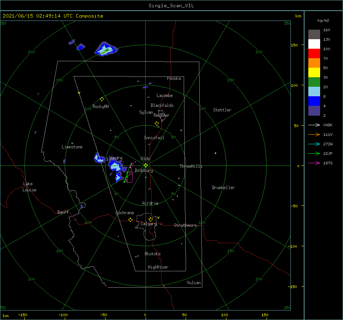343x320 pixels.
Task: Click the Innisfail town label
Action: [154, 138]
